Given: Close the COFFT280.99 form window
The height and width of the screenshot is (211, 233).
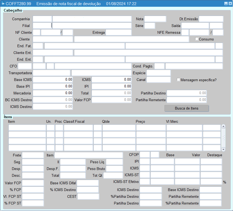Looking at the screenshot, I should pos(230,4).
